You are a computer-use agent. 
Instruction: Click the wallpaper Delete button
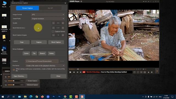click(51, 53)
